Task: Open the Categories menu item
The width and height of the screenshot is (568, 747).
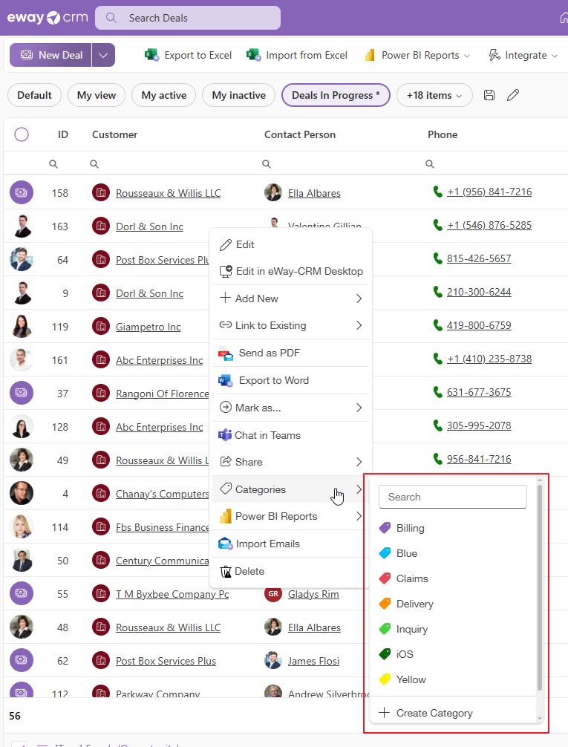Action: coord(290,489)
